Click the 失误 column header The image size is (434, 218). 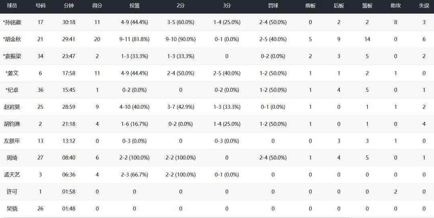click(424, 6)
